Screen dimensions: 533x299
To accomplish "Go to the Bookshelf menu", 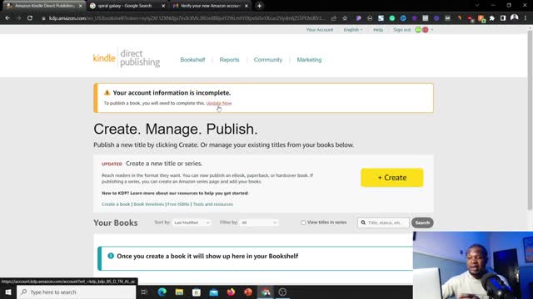I will click(x=192, y=60).
